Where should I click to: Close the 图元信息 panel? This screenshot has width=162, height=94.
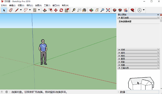point(158,18)
